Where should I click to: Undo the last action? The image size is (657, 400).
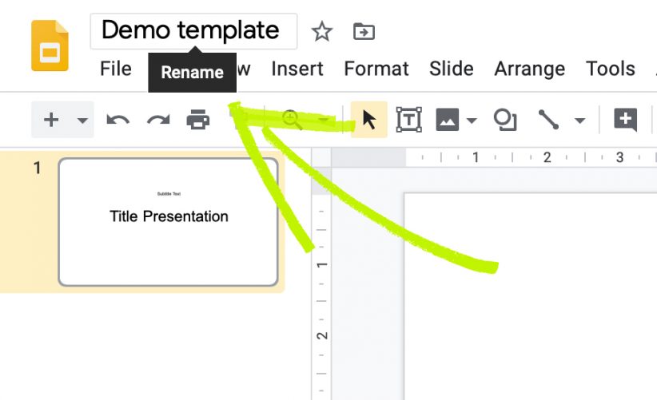117,121
